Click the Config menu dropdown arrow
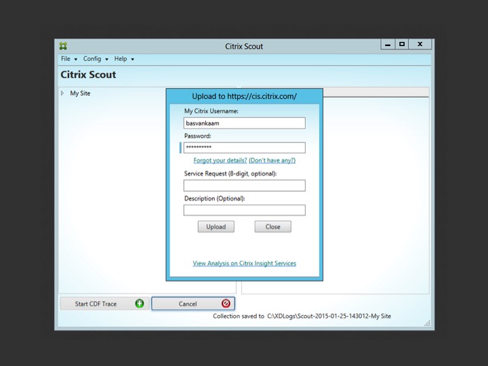488x366 pixels. click(x=107, y=60)
